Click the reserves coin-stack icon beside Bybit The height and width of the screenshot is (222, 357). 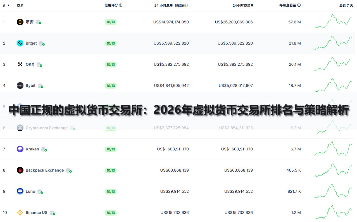click(41, 86)
